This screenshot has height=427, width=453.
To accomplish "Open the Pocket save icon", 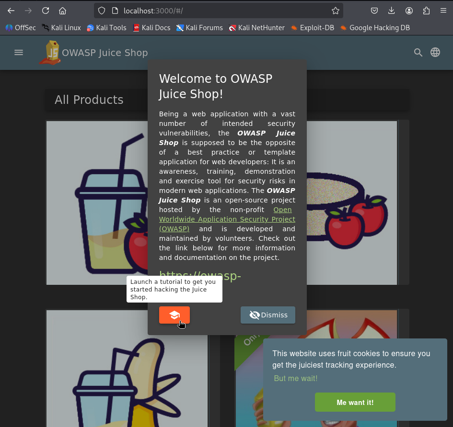I will click(374, 11).
